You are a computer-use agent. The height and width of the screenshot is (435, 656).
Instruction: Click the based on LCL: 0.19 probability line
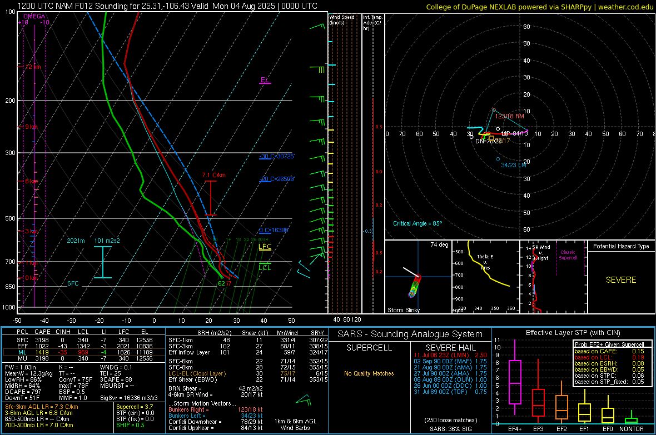pos(609,357)
